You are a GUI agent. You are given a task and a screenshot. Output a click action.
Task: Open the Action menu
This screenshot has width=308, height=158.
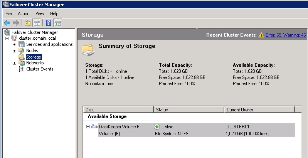[x=24, y=13]
